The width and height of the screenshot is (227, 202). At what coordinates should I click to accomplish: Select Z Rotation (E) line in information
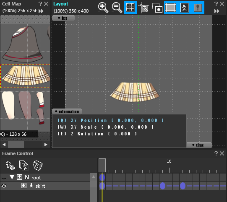click(97, 134)
